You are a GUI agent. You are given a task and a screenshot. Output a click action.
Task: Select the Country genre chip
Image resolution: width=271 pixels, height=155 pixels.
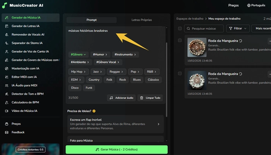tap(94, 80)
